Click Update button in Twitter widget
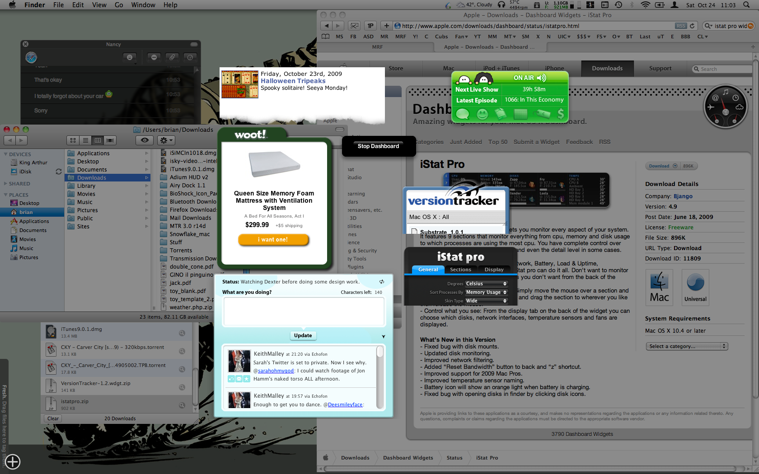Image resolution: width=759 pixels, height=474 pixels. pyautogui.click(x=303, y=335)
